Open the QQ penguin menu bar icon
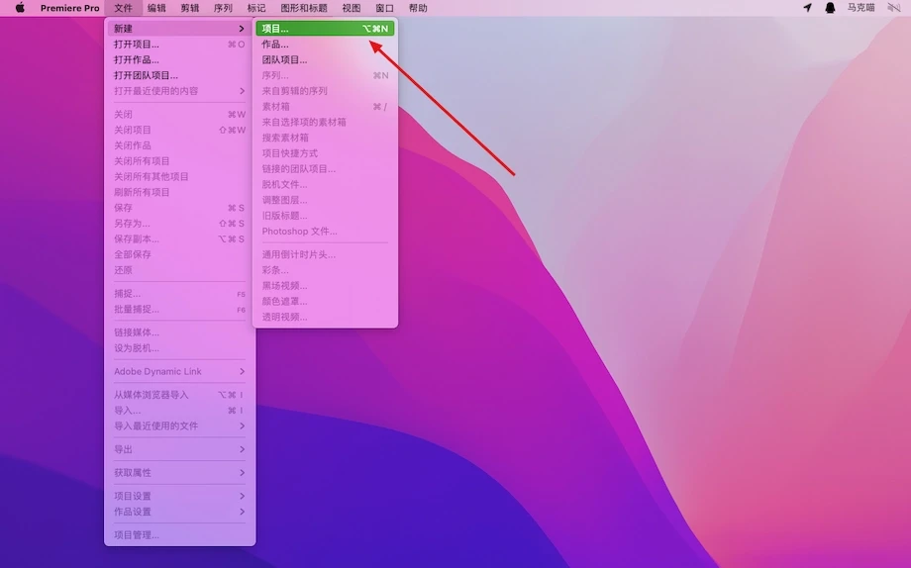The image size is (911, 568). coord(830,8)
